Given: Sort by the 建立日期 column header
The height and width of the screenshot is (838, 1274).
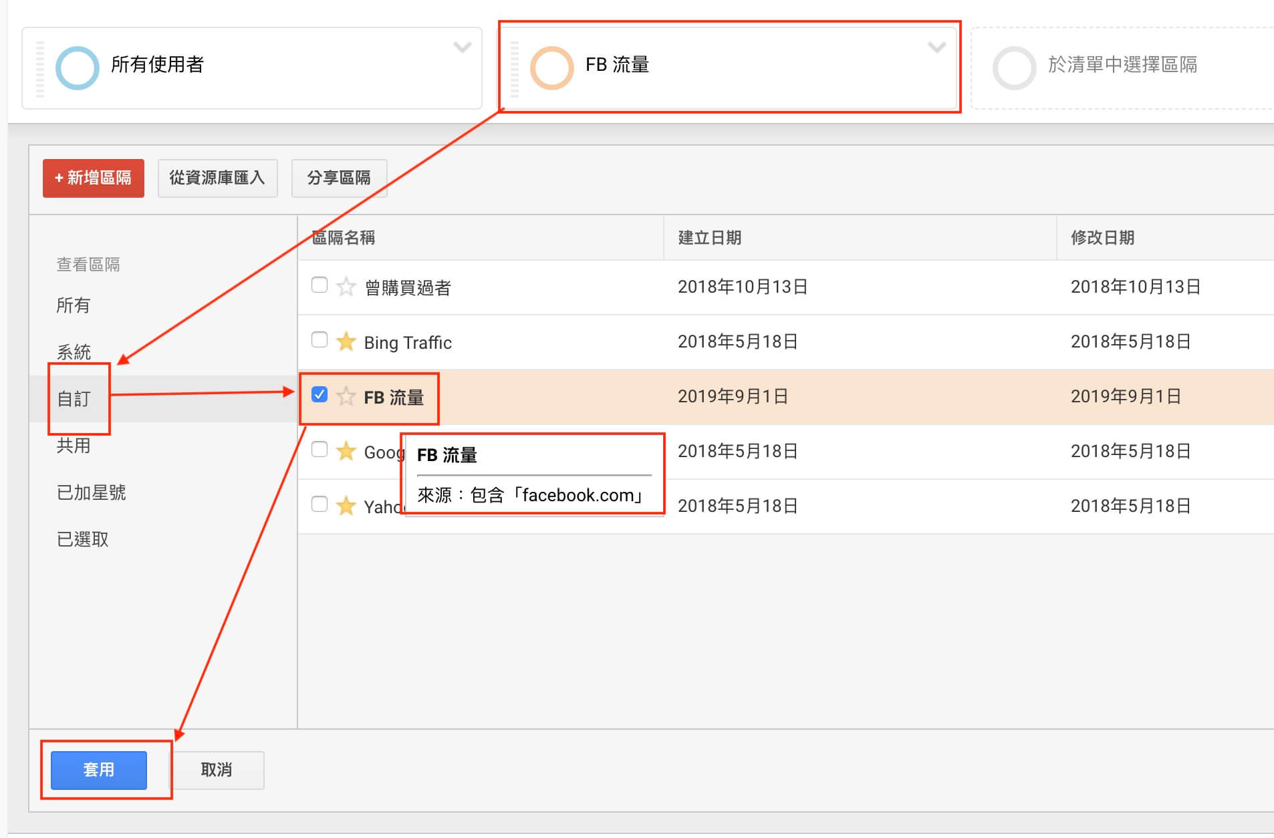Looking at the screenshot, I should tap(709, 238).
